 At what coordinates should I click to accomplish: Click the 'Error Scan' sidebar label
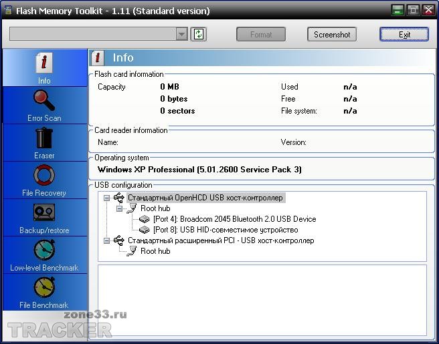pos(44,118)
